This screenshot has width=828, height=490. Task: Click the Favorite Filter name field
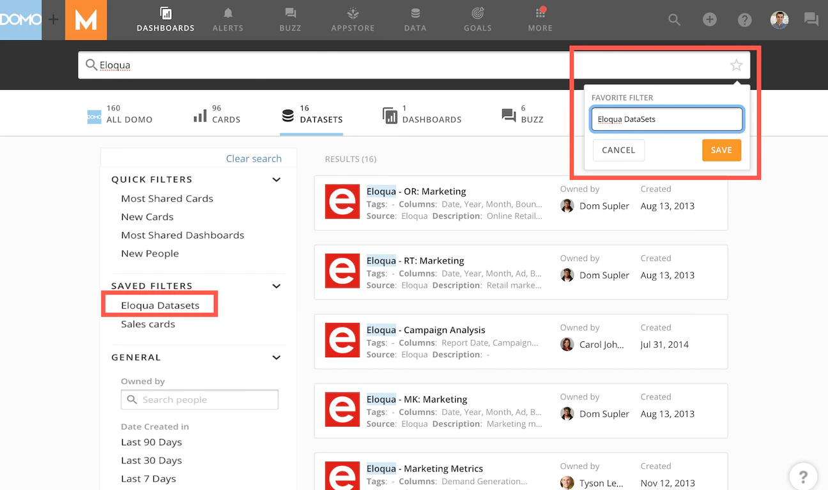[x=667, y=119]
